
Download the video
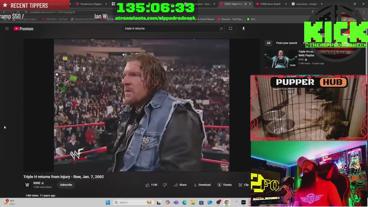tap(202, 185)
